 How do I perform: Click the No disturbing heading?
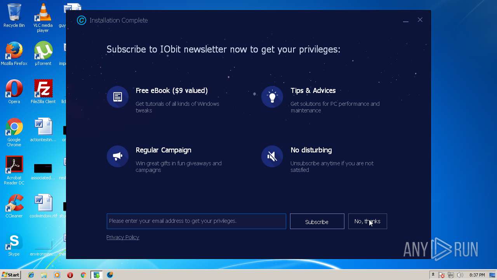[311, 150]
